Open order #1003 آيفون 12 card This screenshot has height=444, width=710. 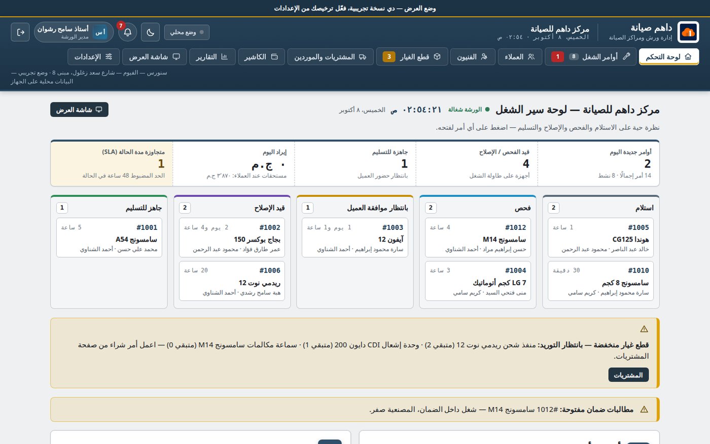coord(355,237)
